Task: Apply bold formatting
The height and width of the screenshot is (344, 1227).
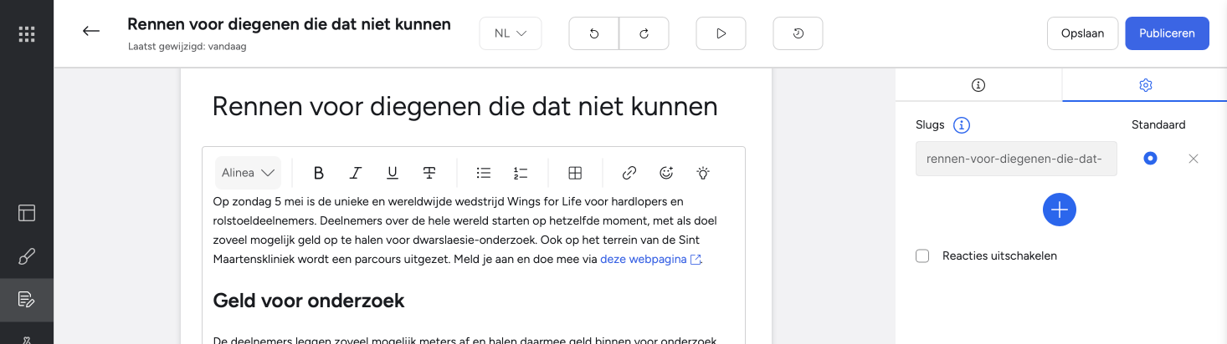Action: (x=319, y=173)
